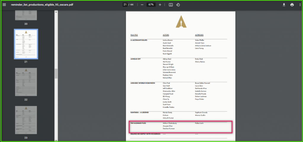Screen dimensions: 303x142
Task: Click actress name Freya Parker
Action: coord(199,99)
